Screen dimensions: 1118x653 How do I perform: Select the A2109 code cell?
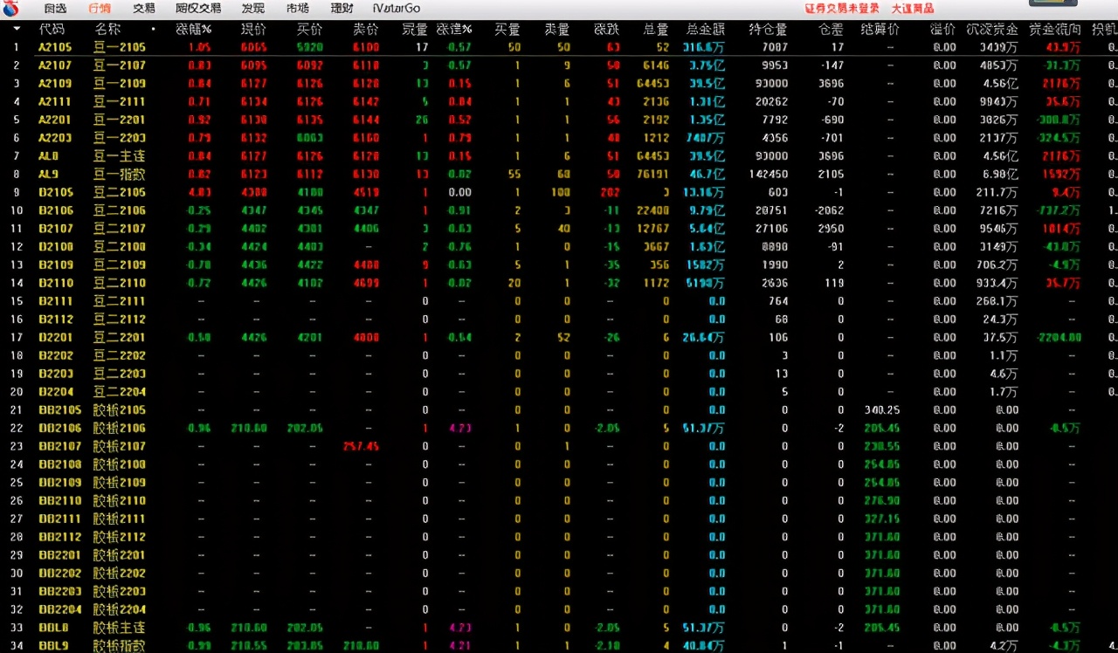tap(55, 84)
